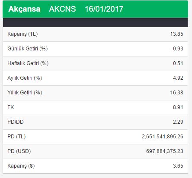Select the AKCNS ticker symbol
Image resolution: width=192 pixels, height=178 pixels.
[62, 9]
